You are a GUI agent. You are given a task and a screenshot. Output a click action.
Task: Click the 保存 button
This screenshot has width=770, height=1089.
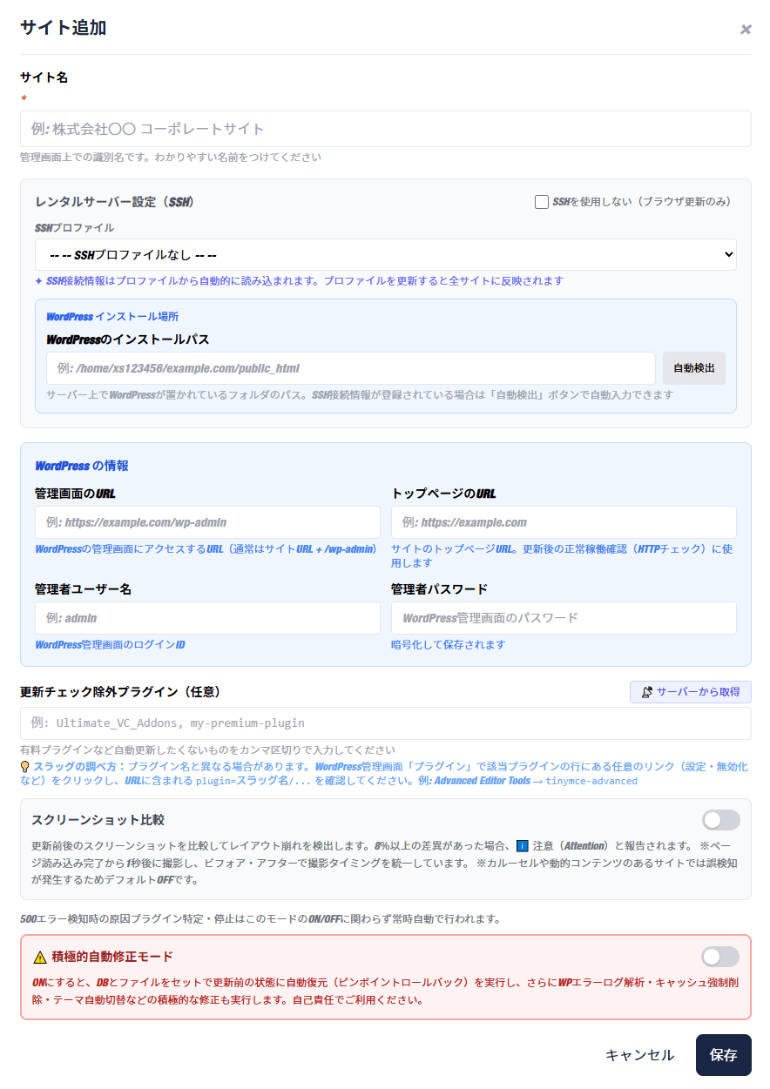723,1055
